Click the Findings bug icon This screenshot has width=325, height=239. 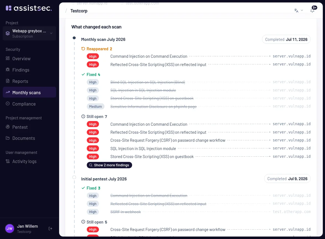[x=8, y=70]
